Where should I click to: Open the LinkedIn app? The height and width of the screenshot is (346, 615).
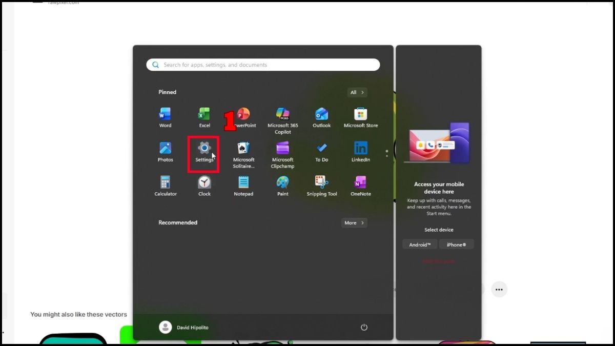click(361, 152)
